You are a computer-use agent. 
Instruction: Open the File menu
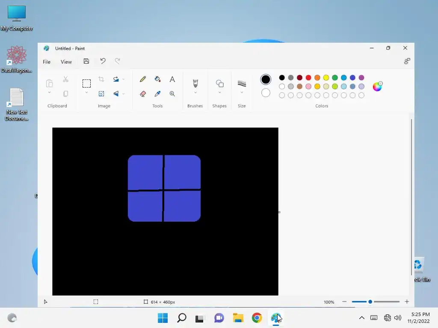point(47,62)
